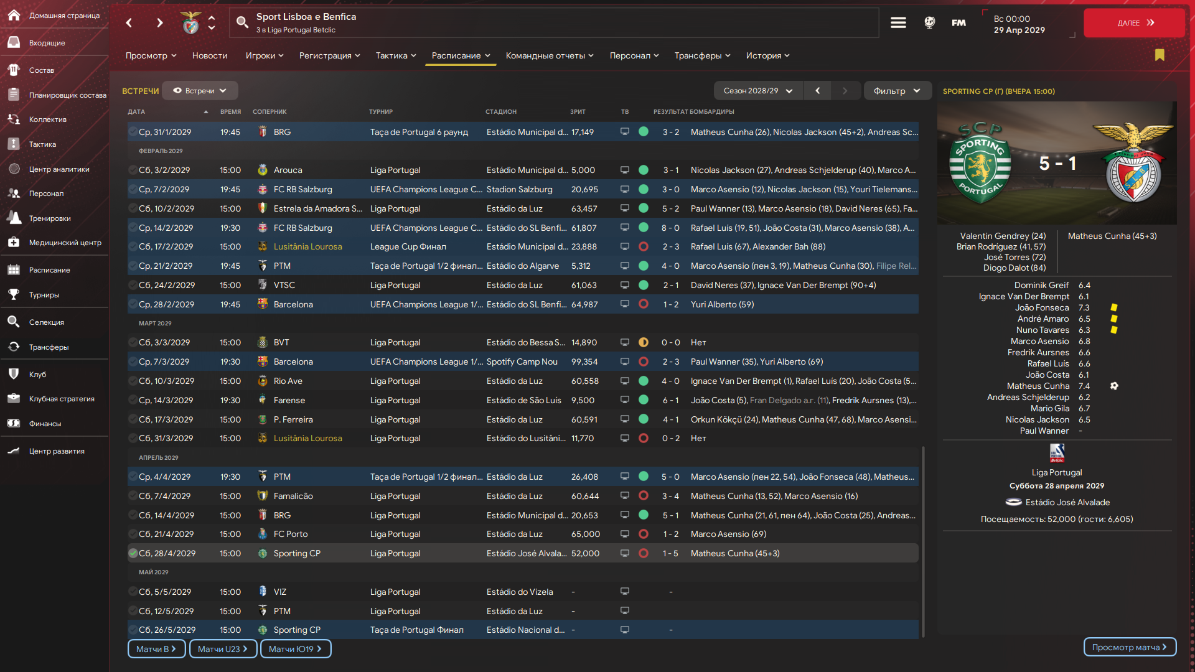1195x672 pixels.
Task: Open the Тактика top menu tab
Action: pos(396,55)
